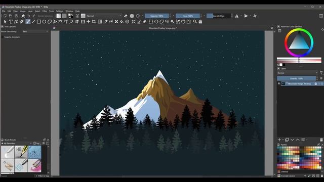Duplicate layer using the copy icon
Viewport: 324px width, 182px height.
point(287,140)
